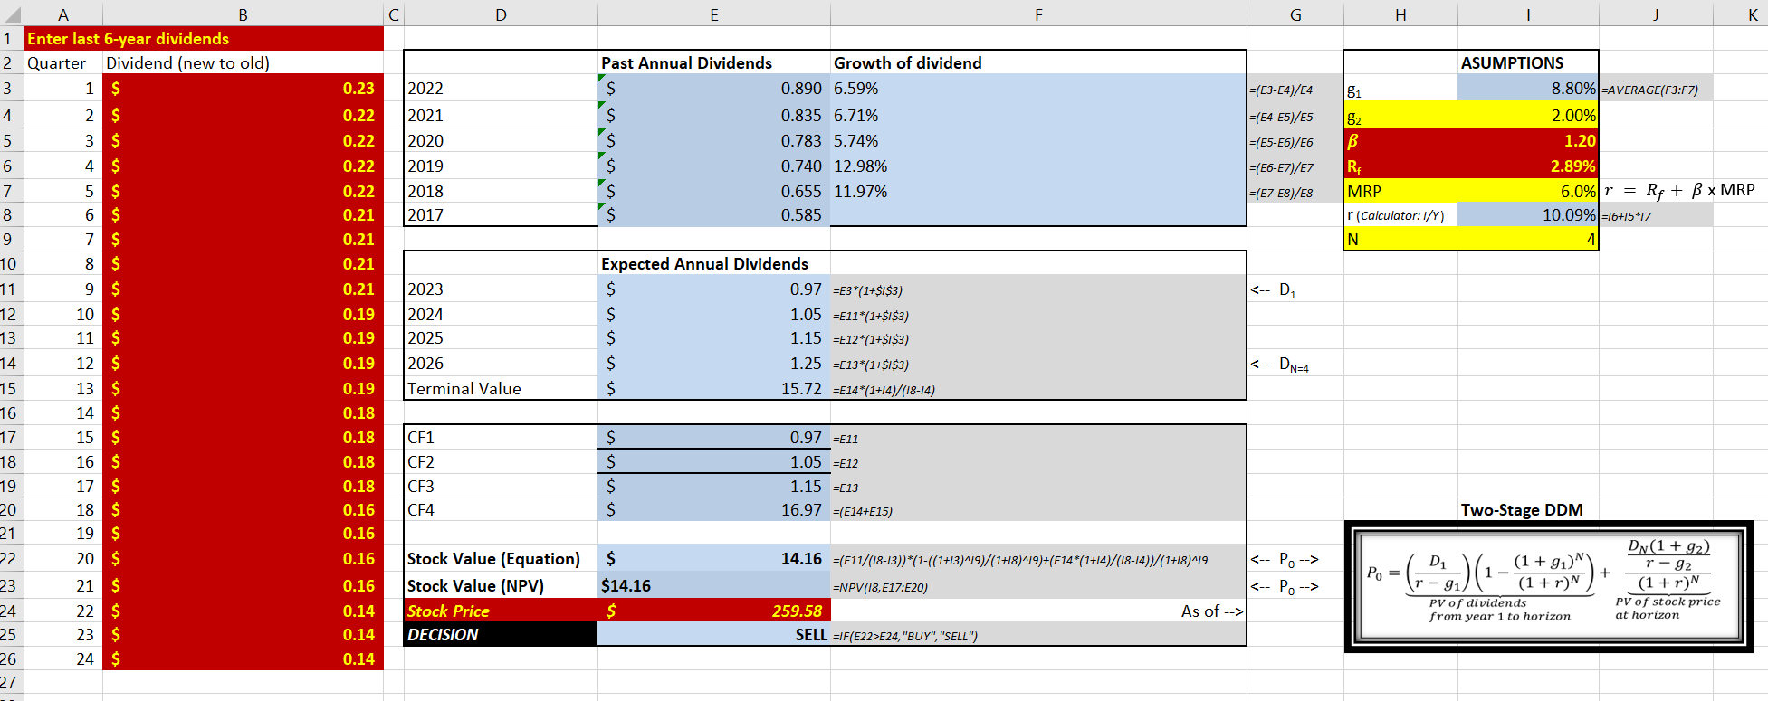Select beta value 1.20
Image resolution: width=1768 pixels, height=701 pixels.
point(1528,140)
